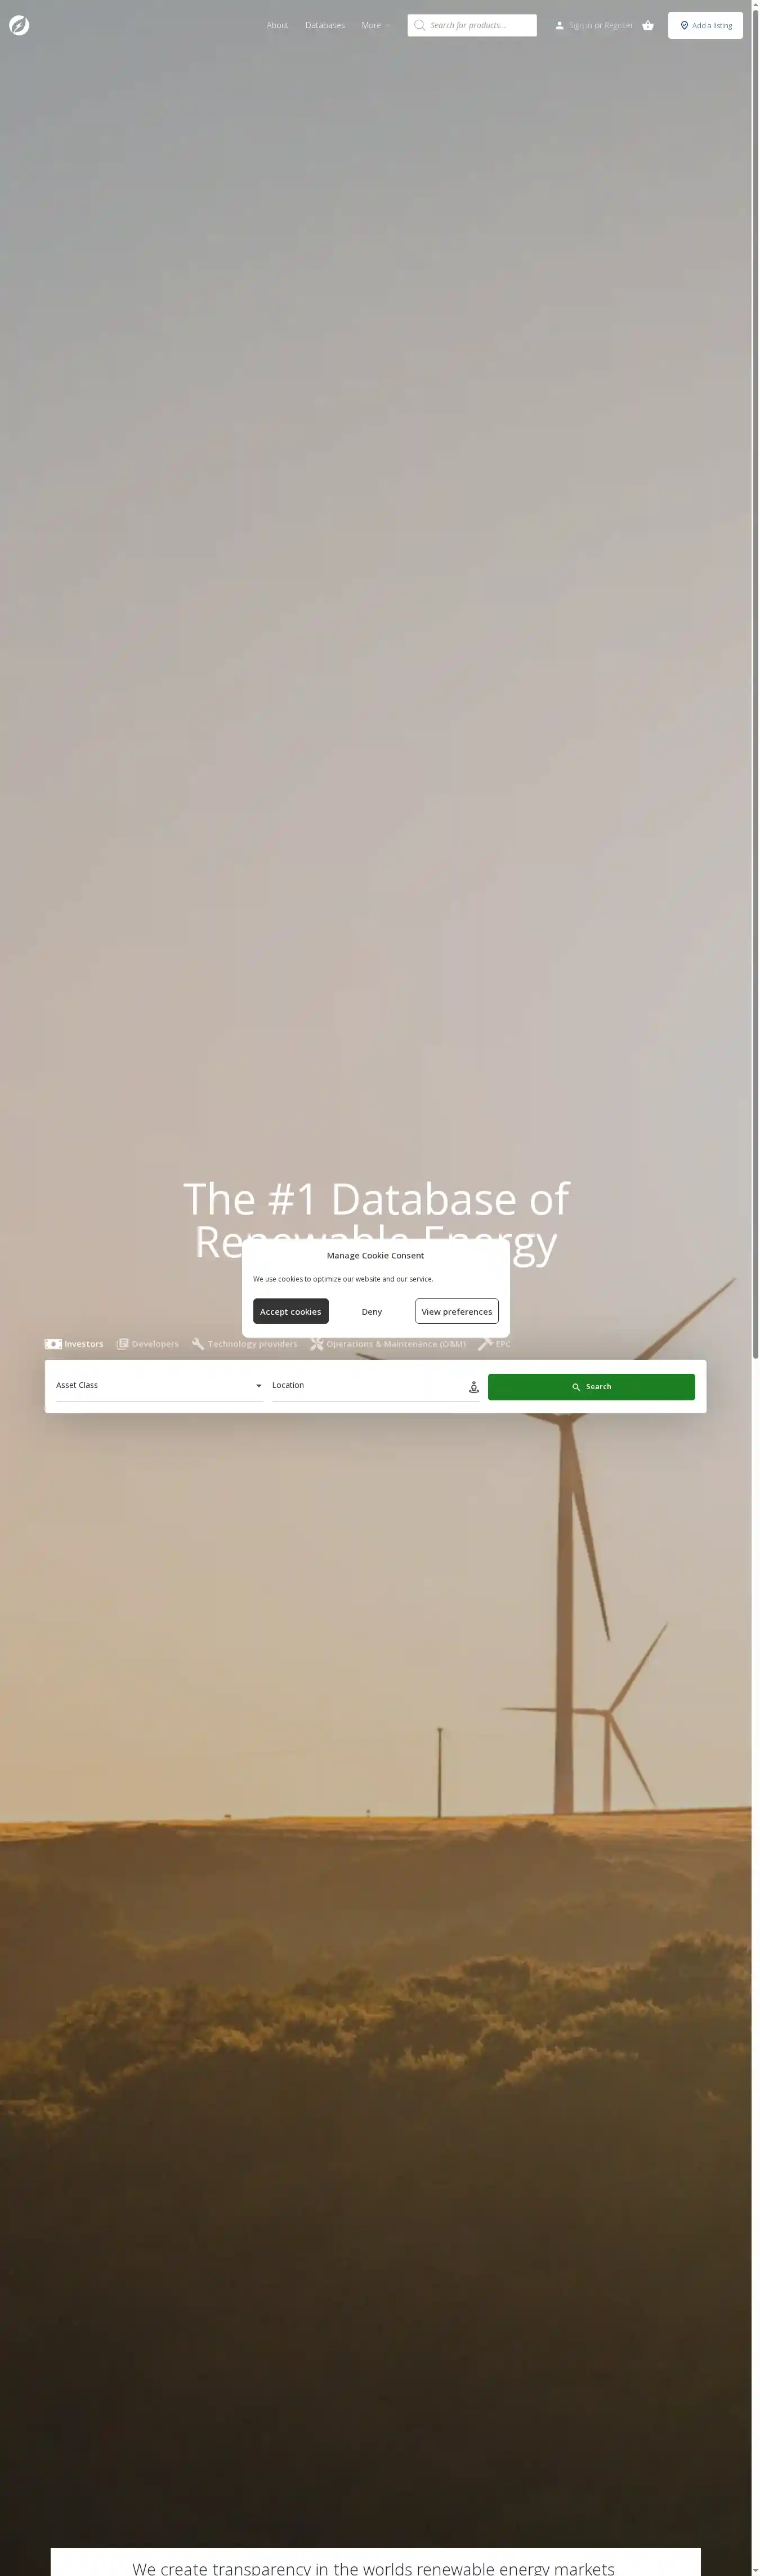Open the Technology providers tab
Image resolution: width=760 pixels, height=2576 pixels.
tap(245, 1344)
